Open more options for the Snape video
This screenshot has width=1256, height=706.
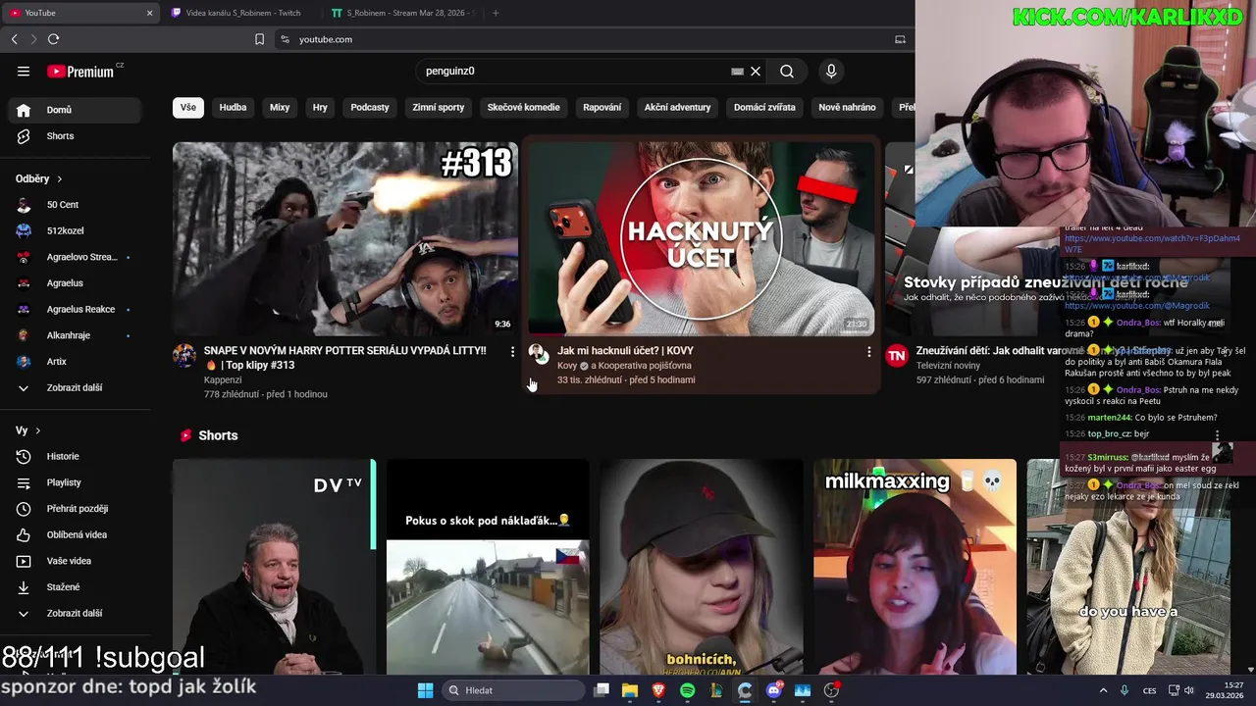coord(512,351)
